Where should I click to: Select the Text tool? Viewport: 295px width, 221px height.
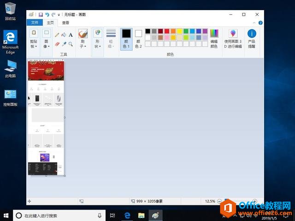pos(71,35)
